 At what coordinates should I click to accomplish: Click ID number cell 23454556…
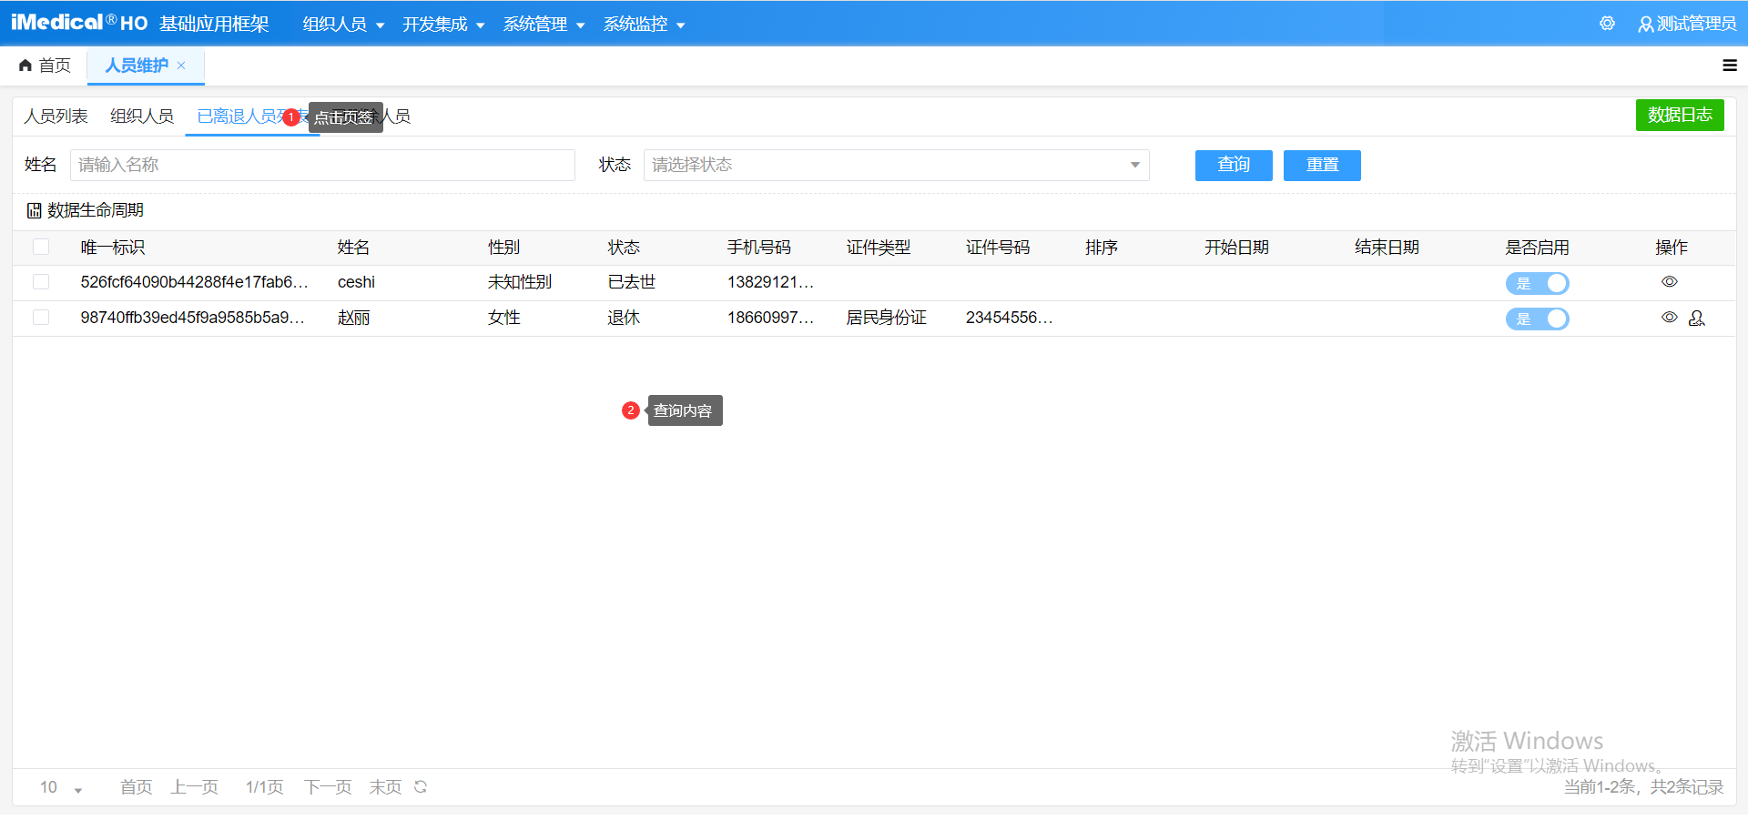pos(1010,318)
